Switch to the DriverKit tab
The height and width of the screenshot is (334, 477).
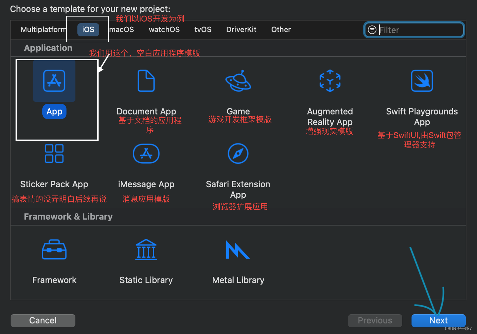pos(241,29)
